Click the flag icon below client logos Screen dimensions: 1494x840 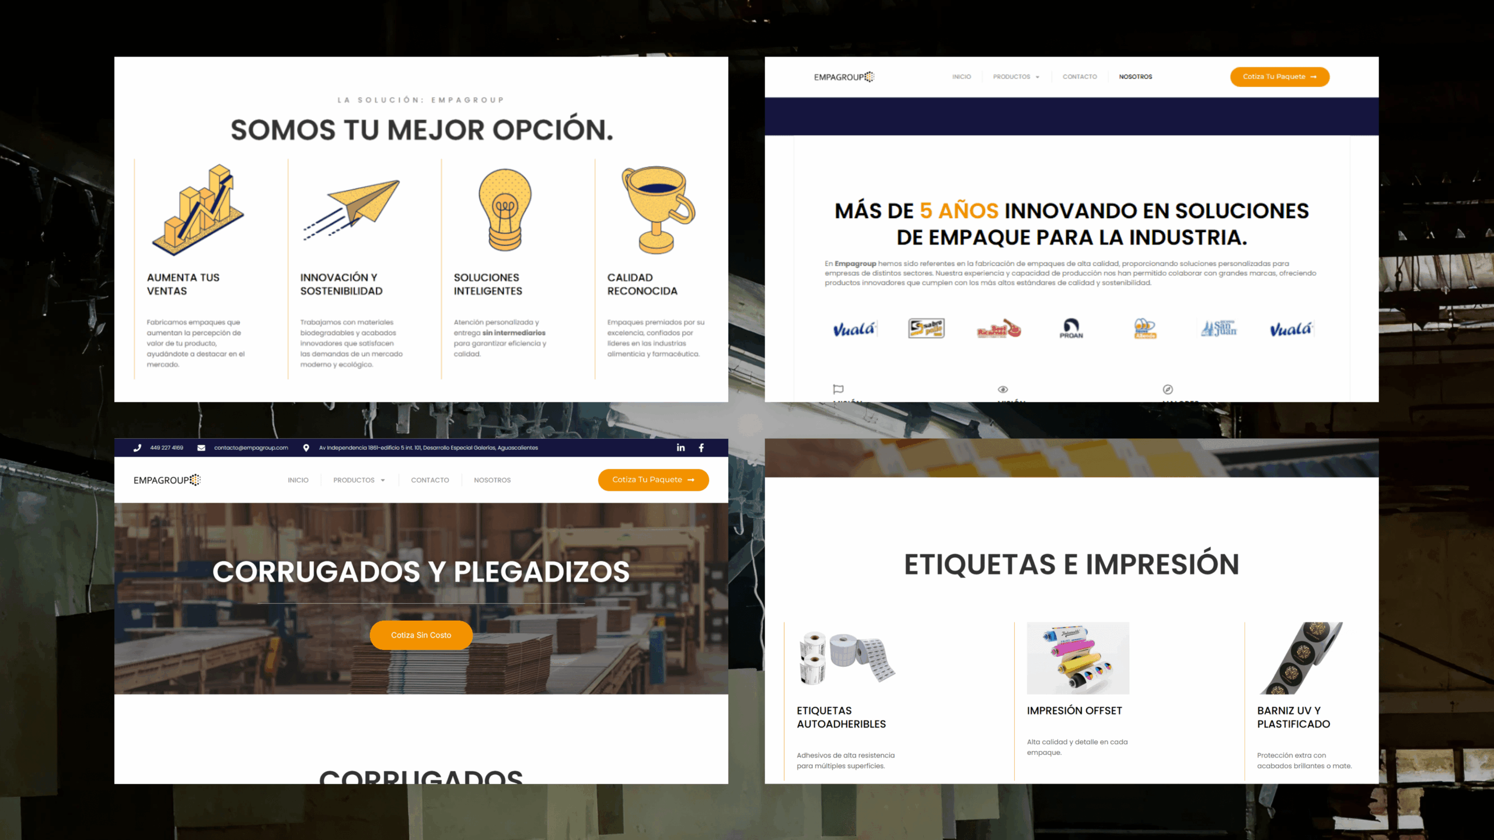click(838, 389)
